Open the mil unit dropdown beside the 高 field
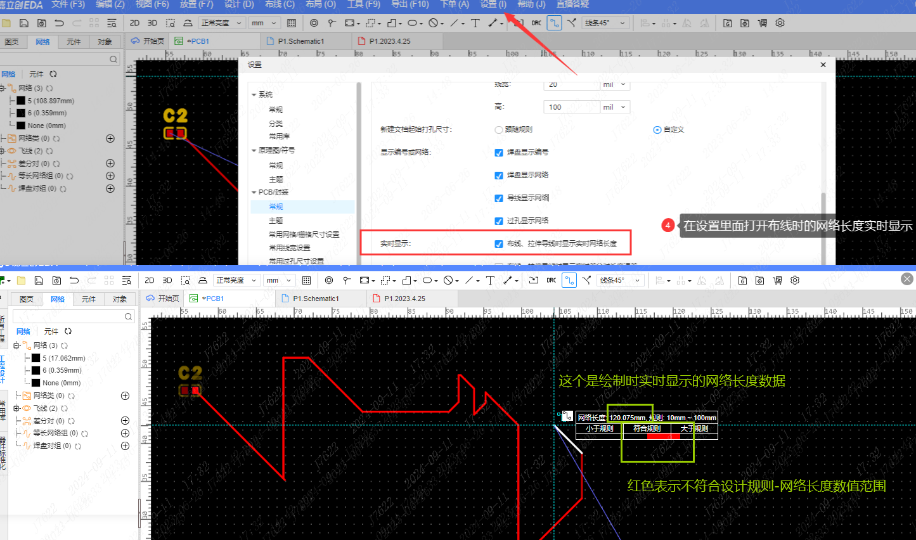Viewport: 916px width, 540px height. coord(615,107)
